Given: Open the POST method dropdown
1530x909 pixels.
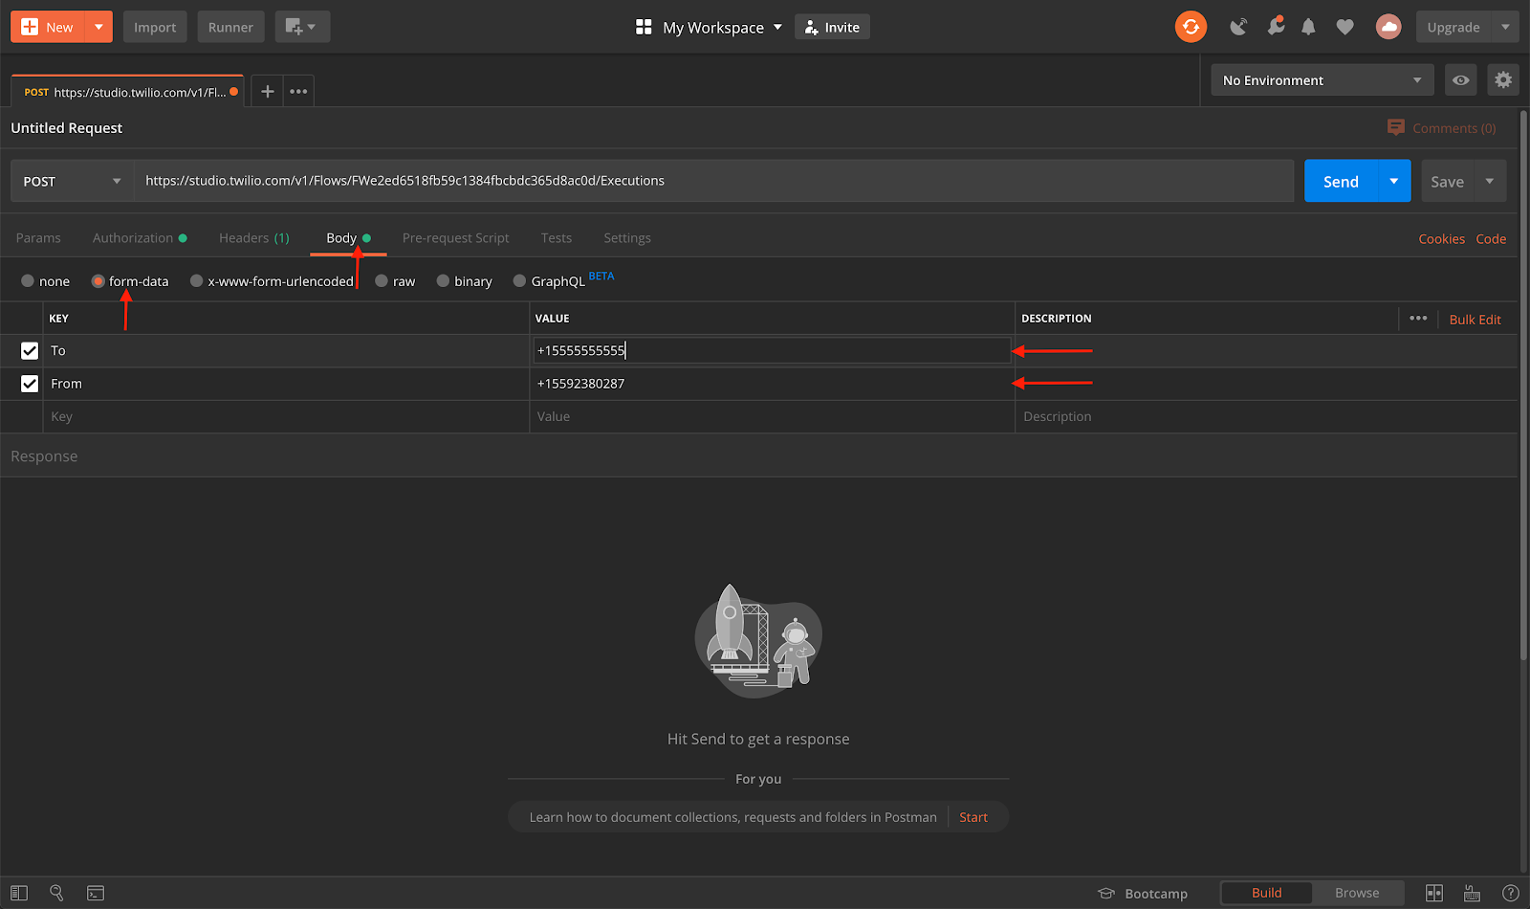Looking at the screenshot, I should click(72, 181).
